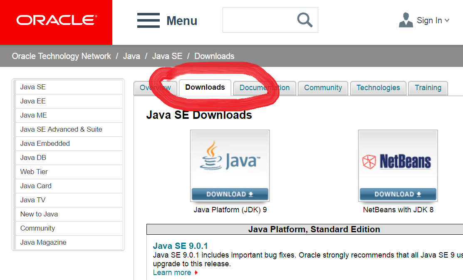
Task: Click the 'Java Platform (JDK) 9' caption
Action: (x=230, y=210)
